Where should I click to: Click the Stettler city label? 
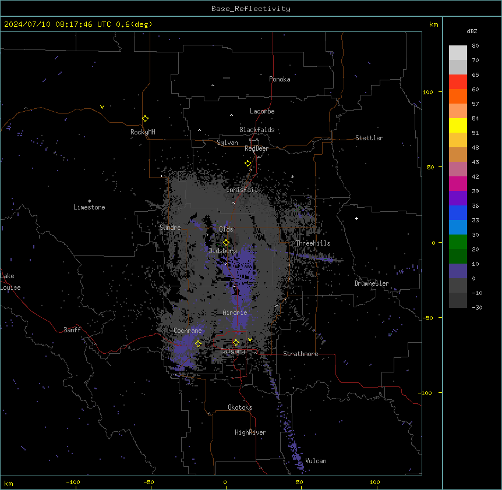pyautogui.click(x=369, y=138)
